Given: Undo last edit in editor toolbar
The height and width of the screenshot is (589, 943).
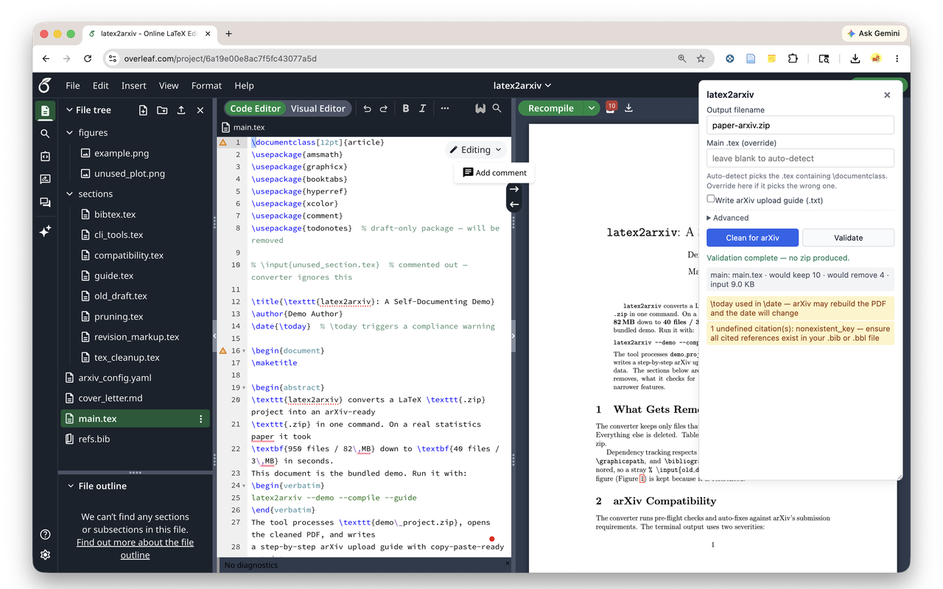Looking at the screenshot, I should tap(367, 108).
